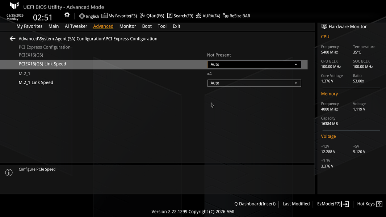Open AURA(F4) lighting settings
The height and width of the screenshot is (217, 386).
(x=208, y=16)
